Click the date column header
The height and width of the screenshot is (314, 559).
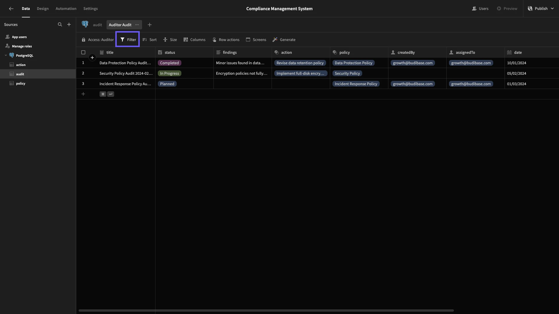tap(532, 53)
